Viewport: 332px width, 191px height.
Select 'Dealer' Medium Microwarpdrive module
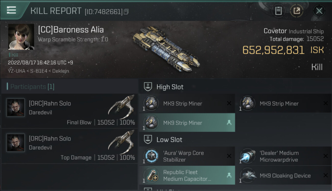[284, 156]
